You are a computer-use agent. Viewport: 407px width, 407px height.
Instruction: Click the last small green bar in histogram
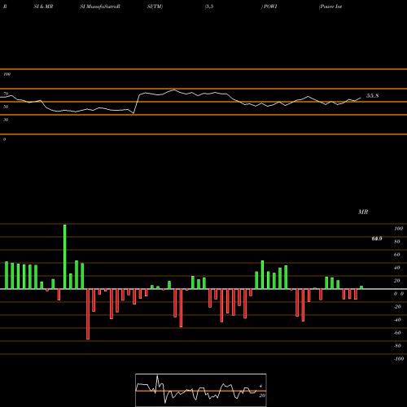click(361, 287)
